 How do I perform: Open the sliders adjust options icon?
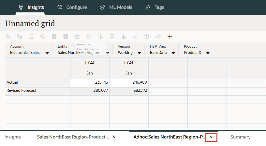pos(100,37)
